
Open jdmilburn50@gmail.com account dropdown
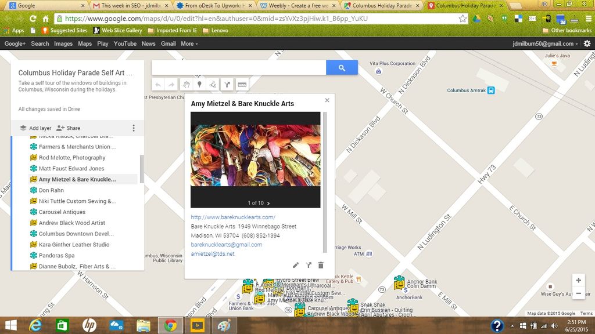[545, 43]
